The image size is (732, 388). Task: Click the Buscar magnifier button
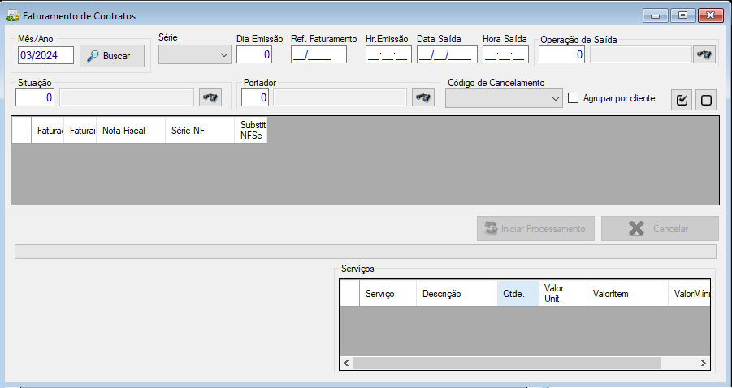pos(112,56)
